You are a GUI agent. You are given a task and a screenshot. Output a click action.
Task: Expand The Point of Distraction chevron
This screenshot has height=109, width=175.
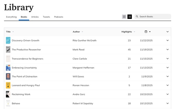tap(167, 77)
